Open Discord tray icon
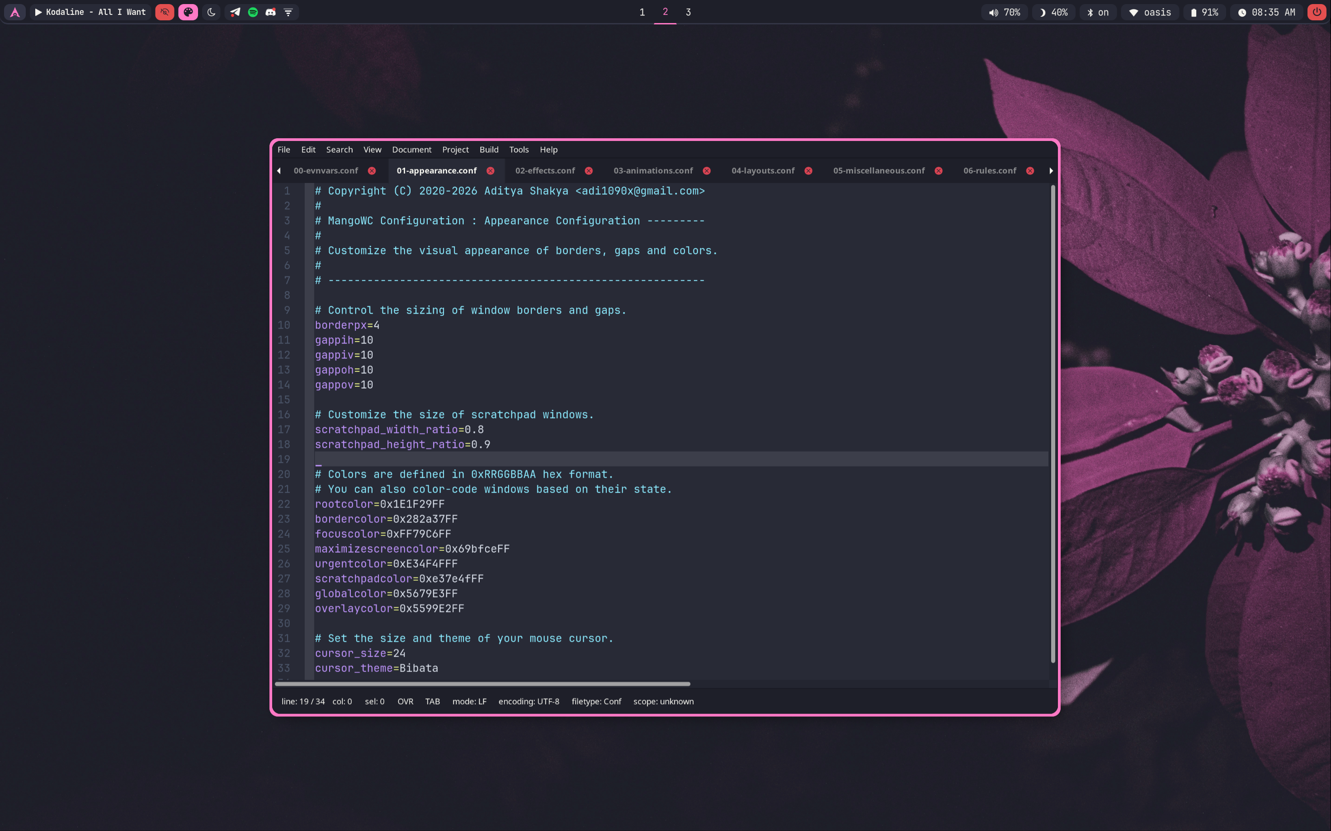This screenshot has height=831, width=1331. 270,12
